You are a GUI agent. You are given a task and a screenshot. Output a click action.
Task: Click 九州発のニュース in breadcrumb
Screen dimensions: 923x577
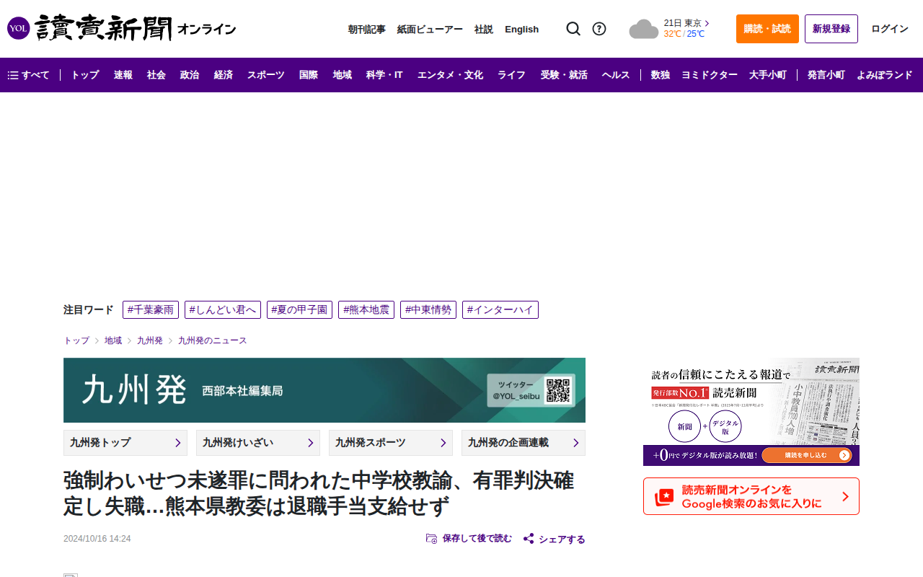[x=213, y=340]
